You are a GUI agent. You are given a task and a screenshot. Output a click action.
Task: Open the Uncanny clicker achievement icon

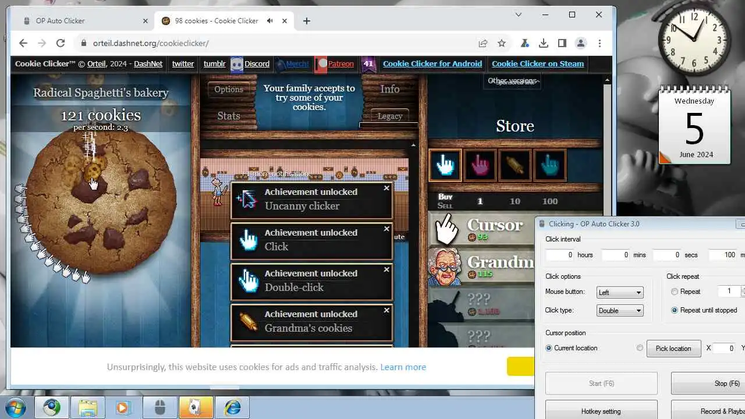pos(247,200)
